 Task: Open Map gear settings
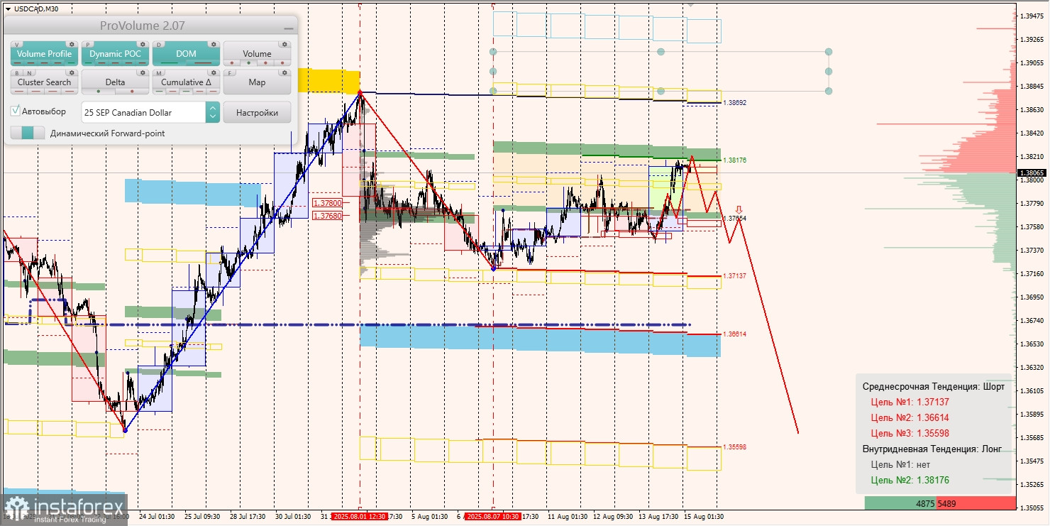[284, 72]
